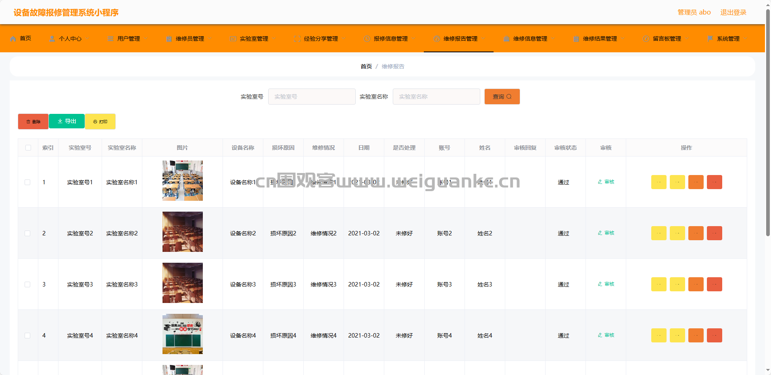Image resolution: width=771 pixels, height=375 pixels.
Task: Check the checkbox for row 实验室号4
Action: (27, 336)
